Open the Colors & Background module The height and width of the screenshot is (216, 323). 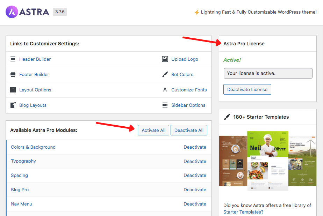(33, 147)
